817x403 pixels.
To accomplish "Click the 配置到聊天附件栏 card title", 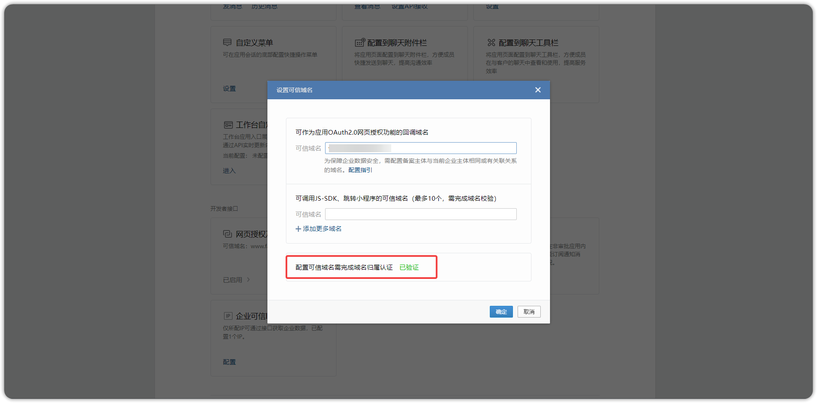I will coord(397,42).
